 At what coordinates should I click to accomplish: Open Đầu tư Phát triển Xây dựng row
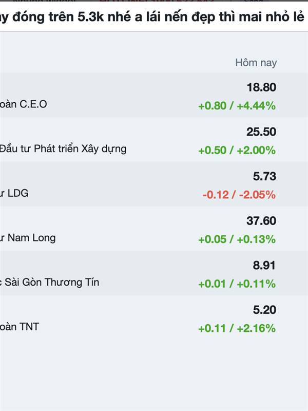(x=154, y=139)
